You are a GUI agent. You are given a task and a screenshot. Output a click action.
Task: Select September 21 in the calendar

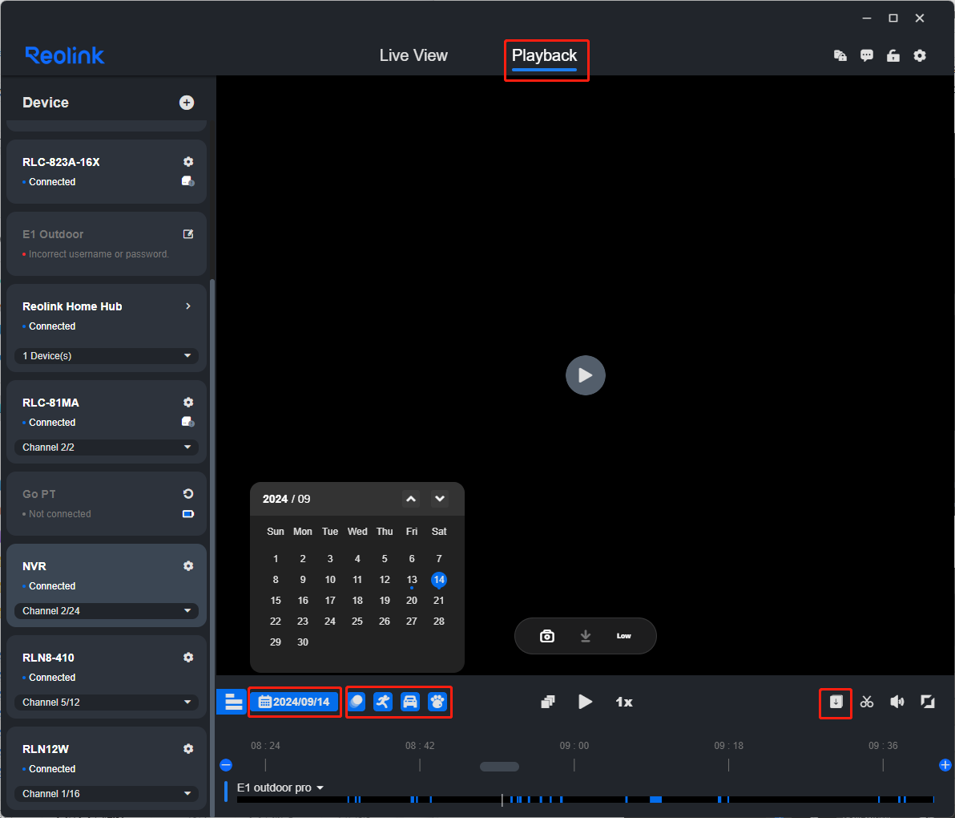438,601
